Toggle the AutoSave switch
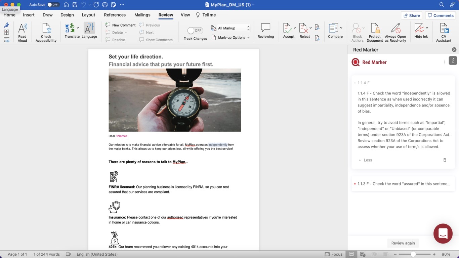This screenshot has height=258, width=459. [x=53, y=5]
